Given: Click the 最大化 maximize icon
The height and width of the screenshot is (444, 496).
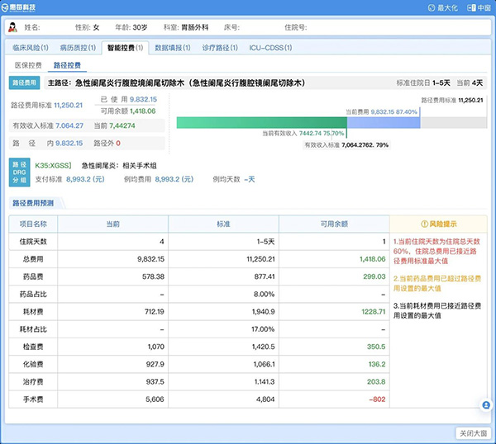Looking at the screenshot, I should click(x=431, y=7).
